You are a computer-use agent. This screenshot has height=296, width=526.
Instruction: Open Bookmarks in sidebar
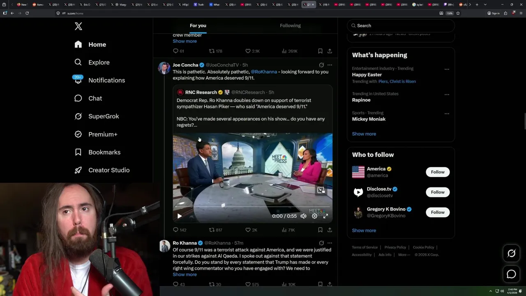point(97,152)
